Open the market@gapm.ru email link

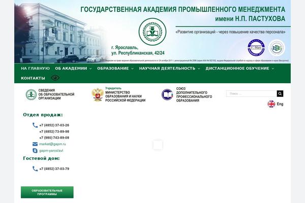click(x=52, y=144)
